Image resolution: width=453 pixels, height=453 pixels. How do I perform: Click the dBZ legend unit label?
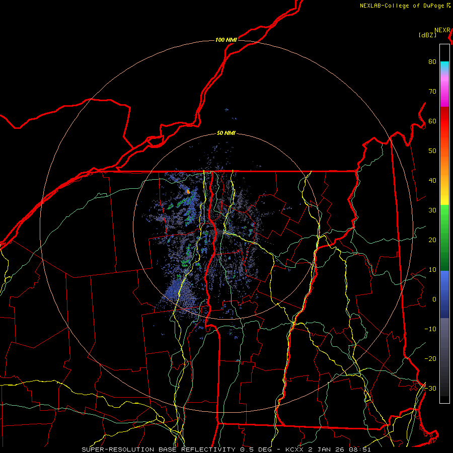[x=427, y=35]
